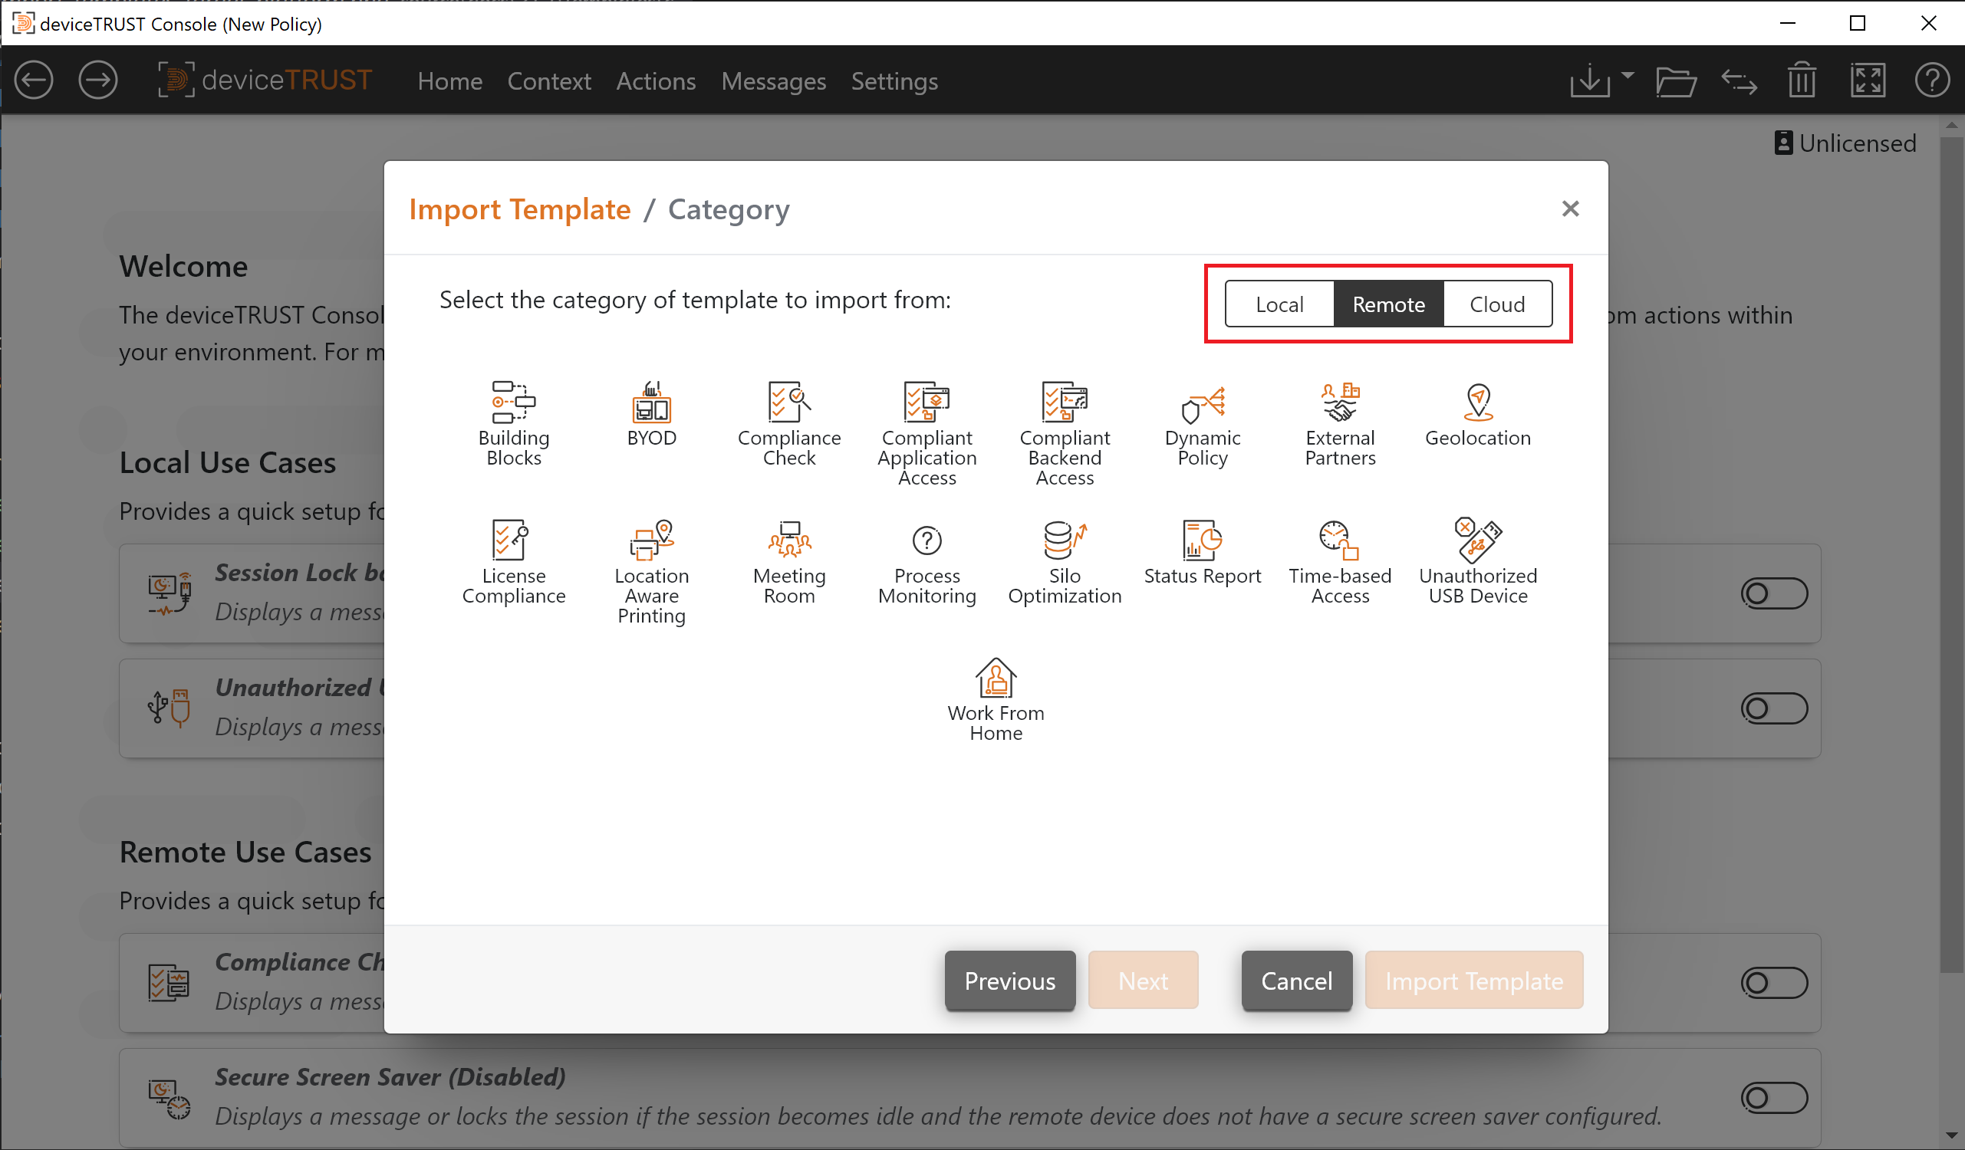Open the Context menu

(x=549, y=81)
